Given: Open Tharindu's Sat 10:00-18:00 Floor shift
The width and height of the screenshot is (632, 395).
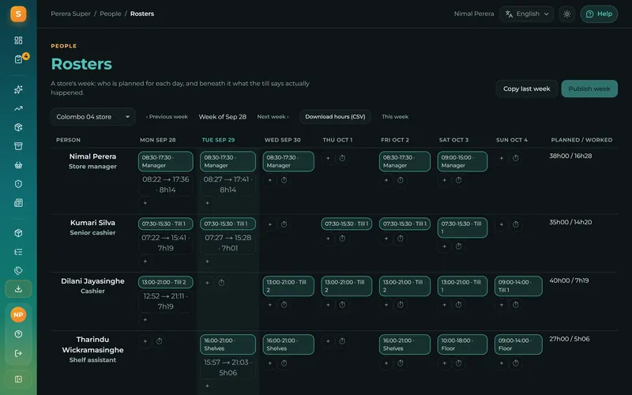Looking at the screenshot, I should click(x=462, y=344).
